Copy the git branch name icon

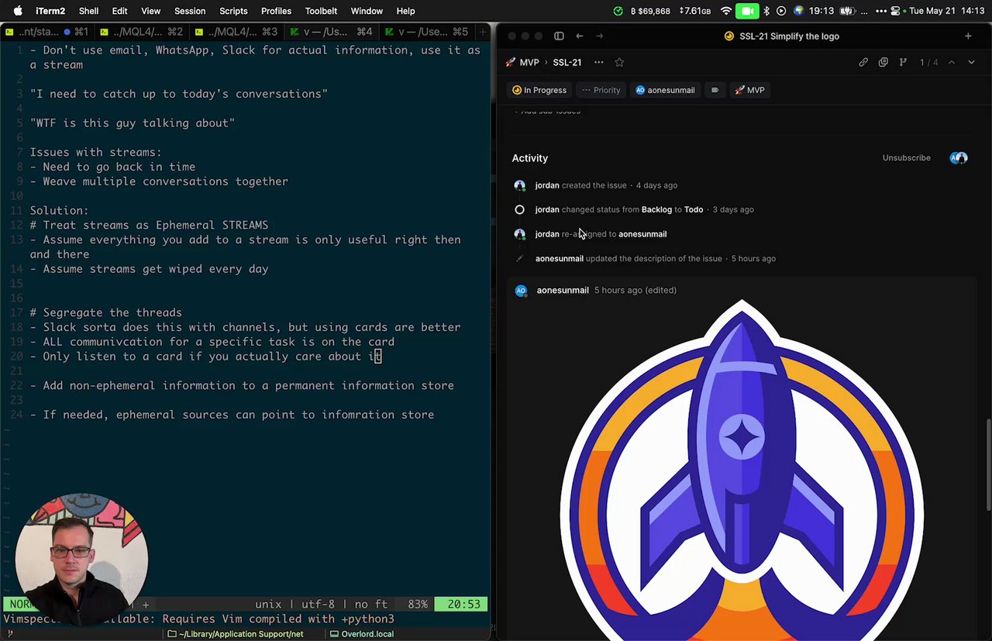pyautogui.click(x=903, y=62)
